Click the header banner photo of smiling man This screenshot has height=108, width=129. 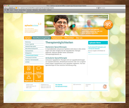point(76,25)
